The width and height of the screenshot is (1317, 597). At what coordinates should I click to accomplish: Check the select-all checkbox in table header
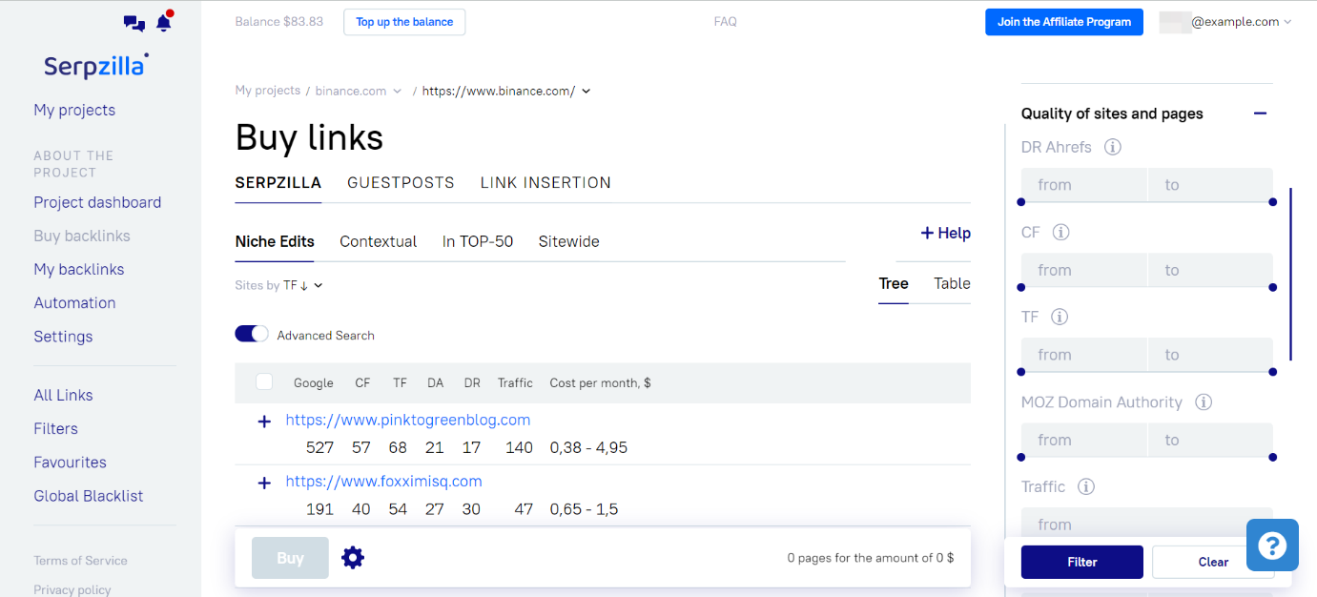264,381
